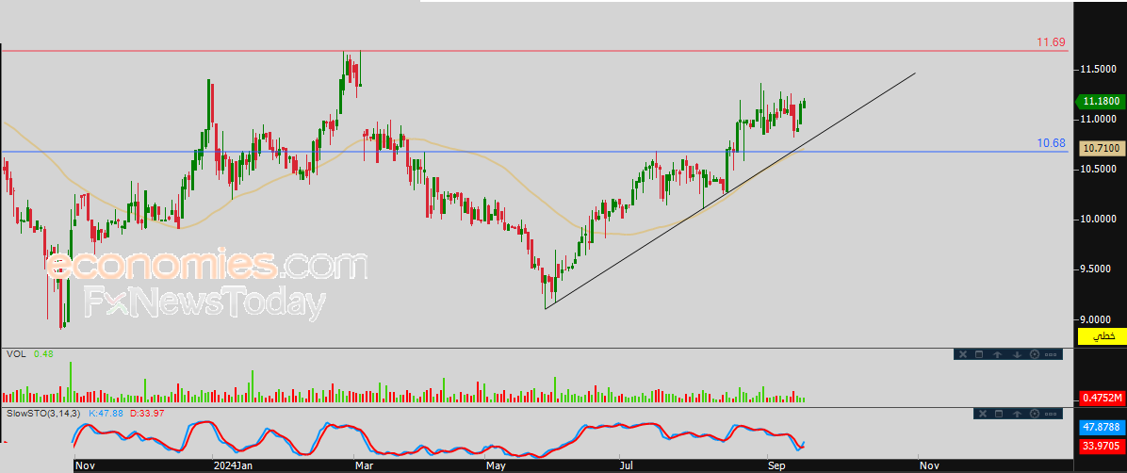Screen dimensions: 1127x473
Task: Click the 11.5000 price axis label
Action: pos(1100,68)
